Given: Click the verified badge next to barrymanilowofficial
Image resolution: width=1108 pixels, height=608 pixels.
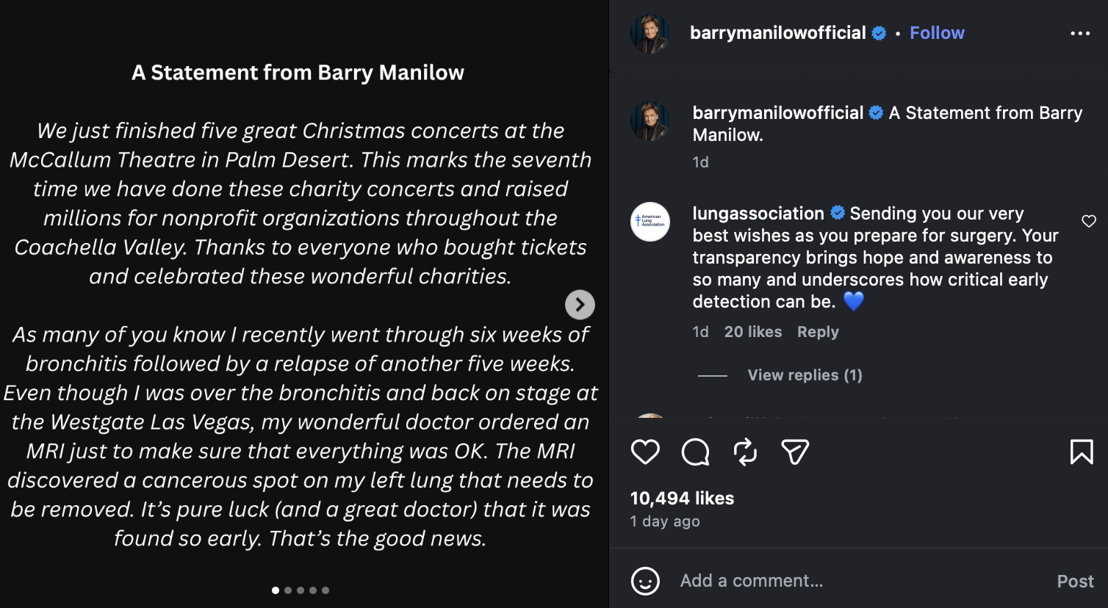Looking at the screenshot, I should point(877,33).
